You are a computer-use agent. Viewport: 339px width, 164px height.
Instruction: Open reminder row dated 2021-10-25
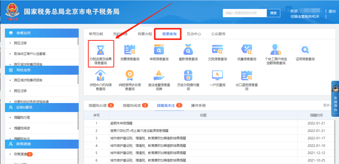[209, 160]
